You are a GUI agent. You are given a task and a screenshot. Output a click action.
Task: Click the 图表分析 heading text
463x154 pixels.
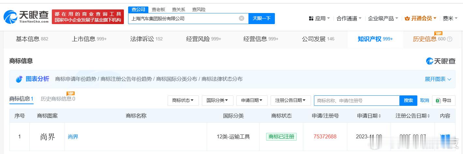(x=37, y=79)
